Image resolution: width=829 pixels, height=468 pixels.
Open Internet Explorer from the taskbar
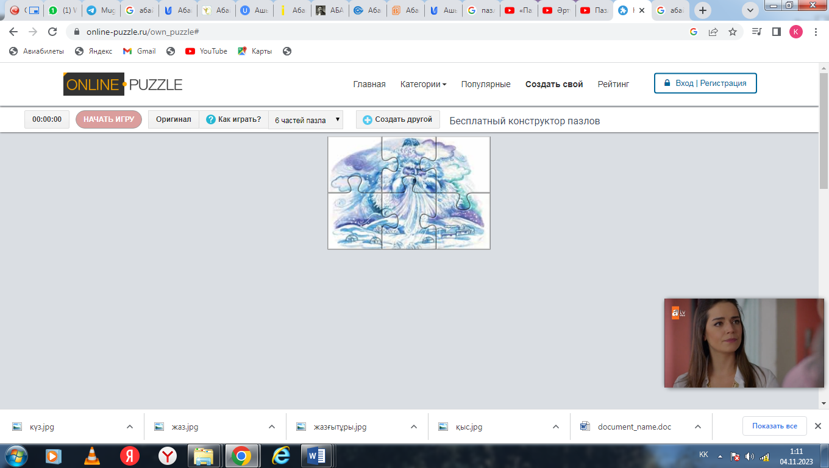tap(280, 456)
